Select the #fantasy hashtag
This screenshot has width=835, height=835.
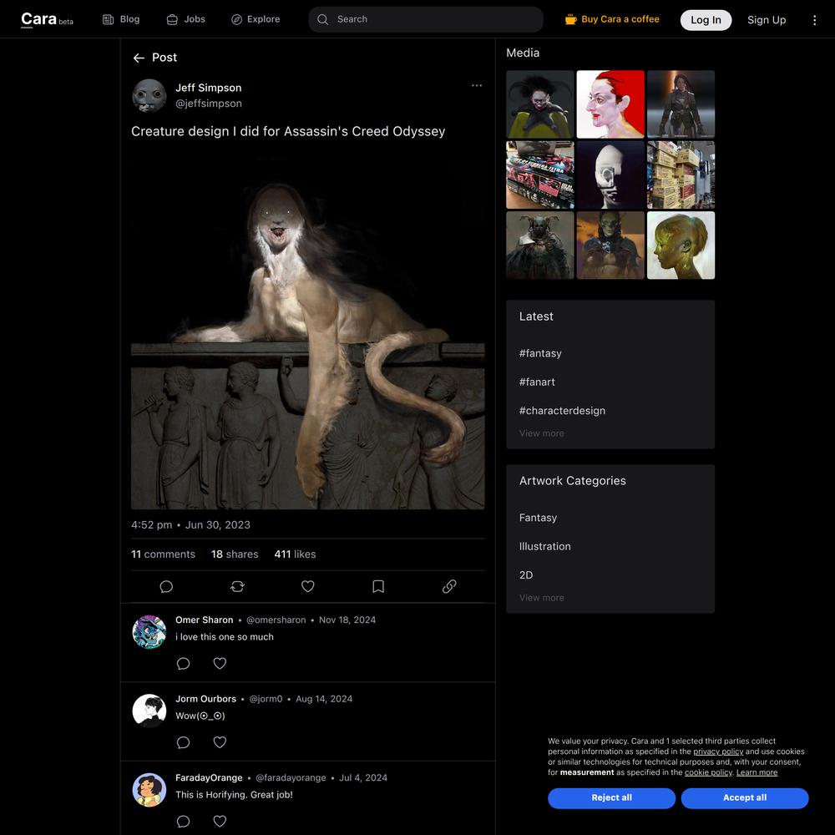pos(540,353)
